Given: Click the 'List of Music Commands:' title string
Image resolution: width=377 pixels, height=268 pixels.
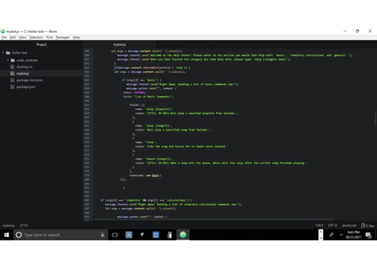Looking at the screenshot, I should [x=153, y=97].
